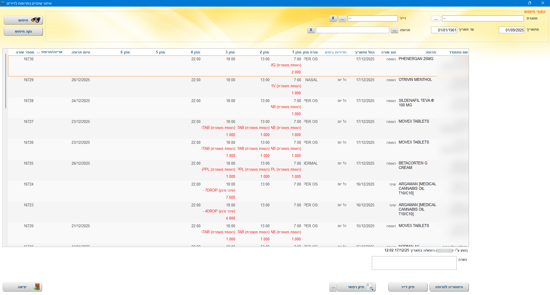Click into the הערה note text box
Image resolution: width=550 pixels, height=295 pixels.
[x=414, y=263]
